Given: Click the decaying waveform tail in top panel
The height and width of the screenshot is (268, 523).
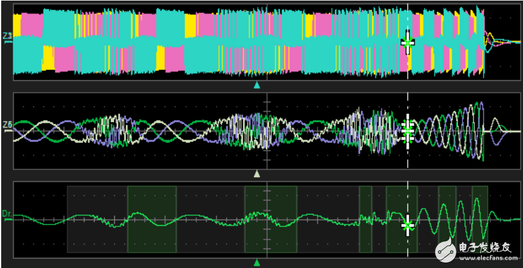Looking at the screenshot, I should (497, 40).
